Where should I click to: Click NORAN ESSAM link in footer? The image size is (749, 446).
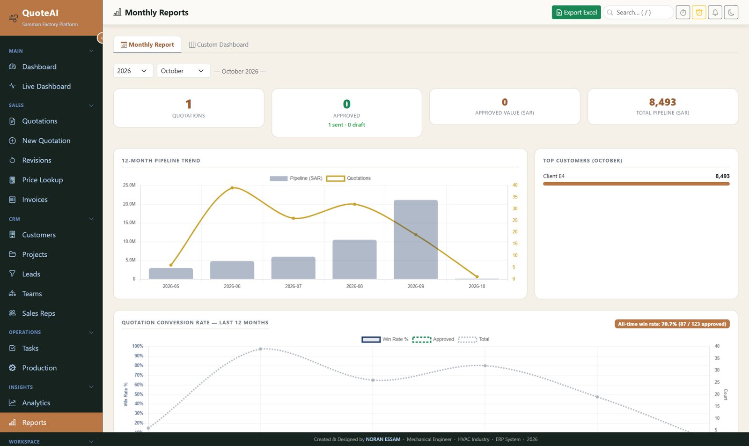tap(383, 439)
